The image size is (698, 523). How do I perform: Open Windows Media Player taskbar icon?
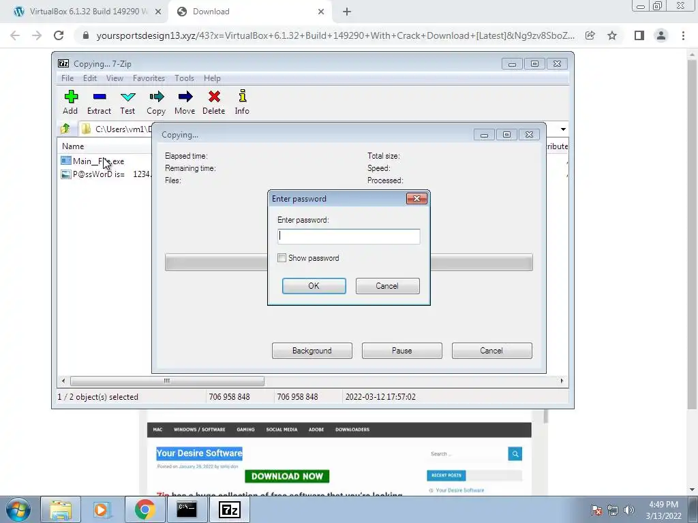tap(102, 509)
